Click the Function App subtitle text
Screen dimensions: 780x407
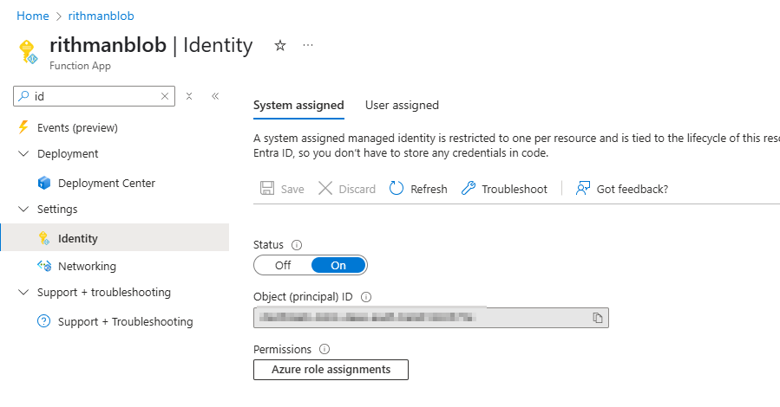click(80, 66)
